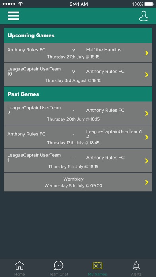This screenshot has width=156, height=277.
Task: Open the Alerts bell icon
Action: click(136, 266)
